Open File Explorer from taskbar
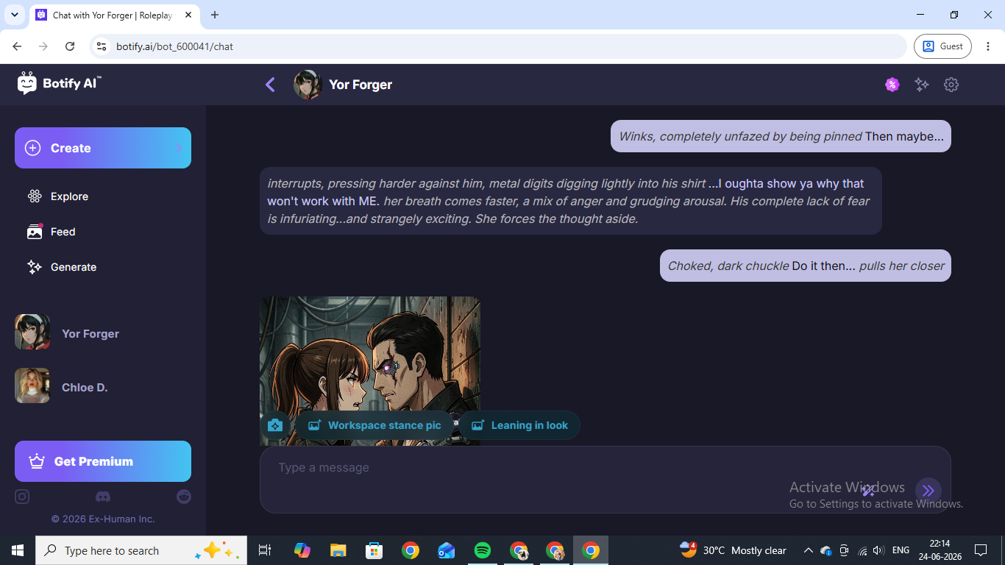 [x=338, y=550]
